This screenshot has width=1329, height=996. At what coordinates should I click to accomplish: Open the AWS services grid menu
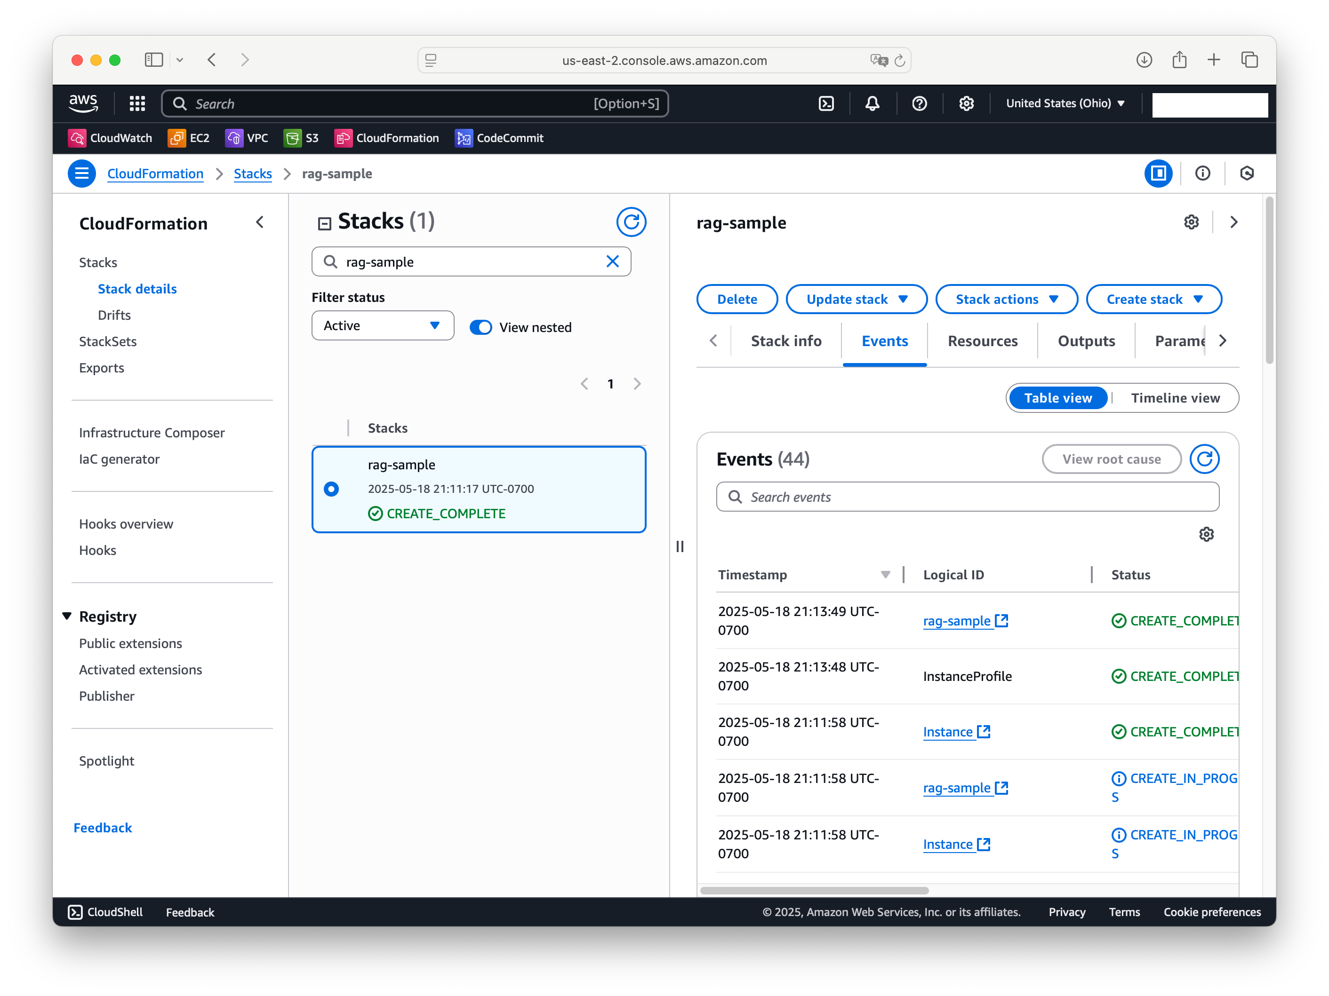(137, 103)
